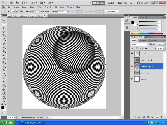Show Layer 1 copy layer
Image resolution: width=167 pixels, height=125 pixels.
[x=132, y=72]
